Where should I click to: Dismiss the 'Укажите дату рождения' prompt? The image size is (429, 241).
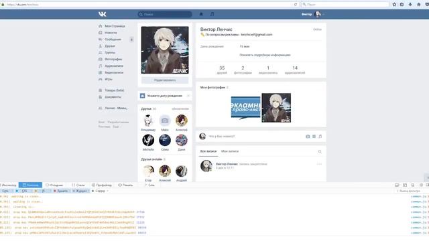point(188,96)
